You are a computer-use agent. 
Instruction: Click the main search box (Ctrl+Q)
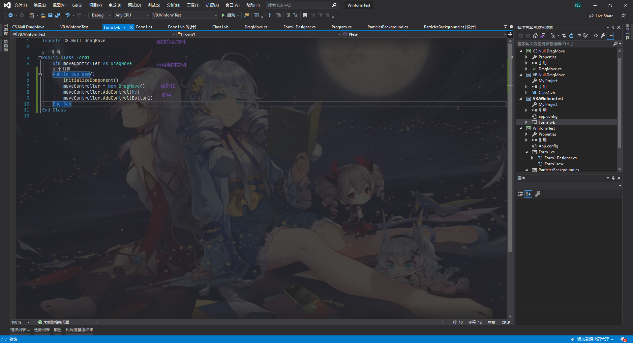[x=302, y=5]
